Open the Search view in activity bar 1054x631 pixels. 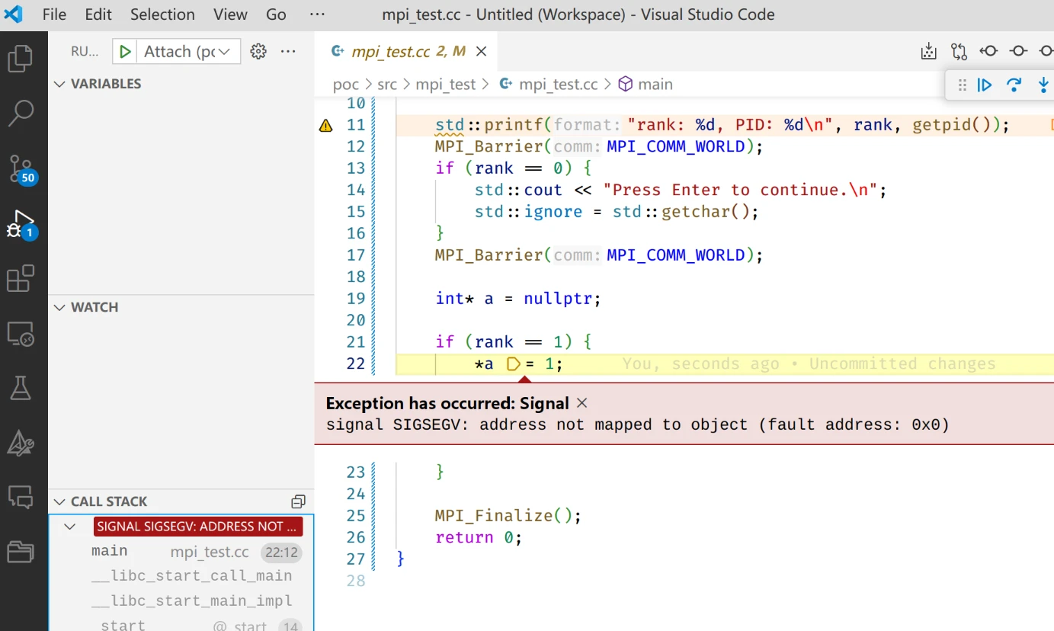click(x=21, y=113)
